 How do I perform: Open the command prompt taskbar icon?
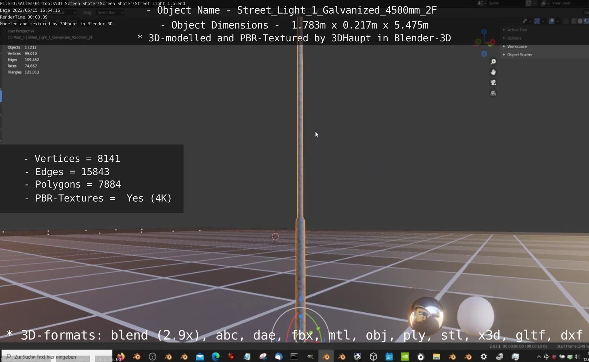pos(294,356)
